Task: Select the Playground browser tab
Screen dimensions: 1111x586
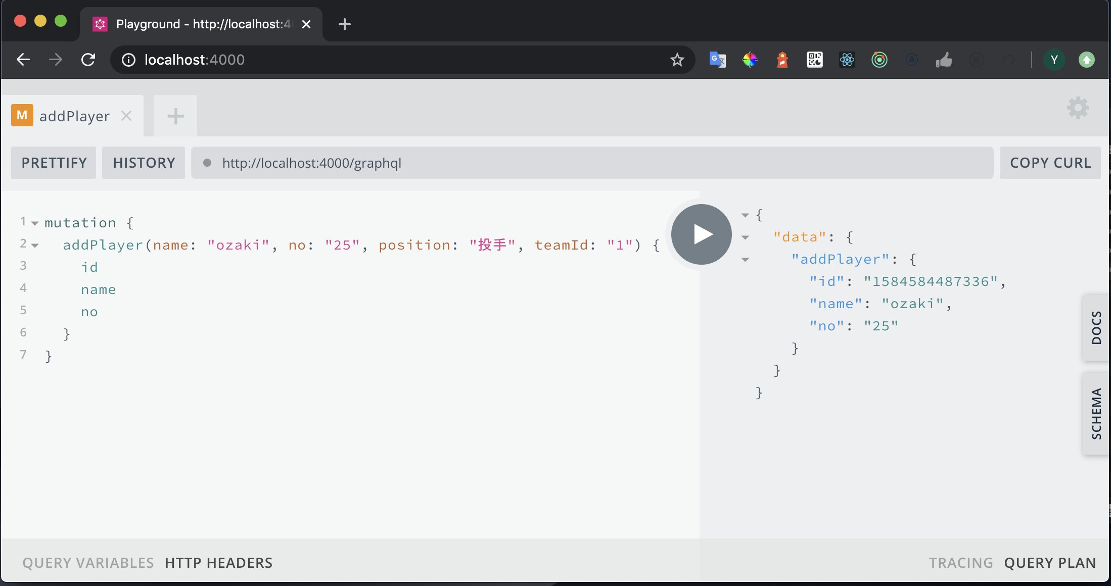Action: [x=201, y=24]
